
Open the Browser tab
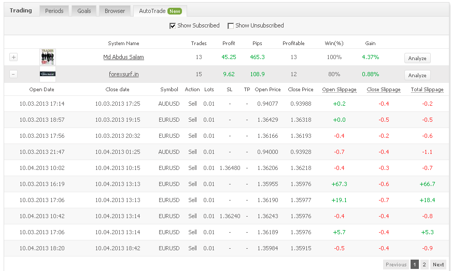tap(115, 11)
